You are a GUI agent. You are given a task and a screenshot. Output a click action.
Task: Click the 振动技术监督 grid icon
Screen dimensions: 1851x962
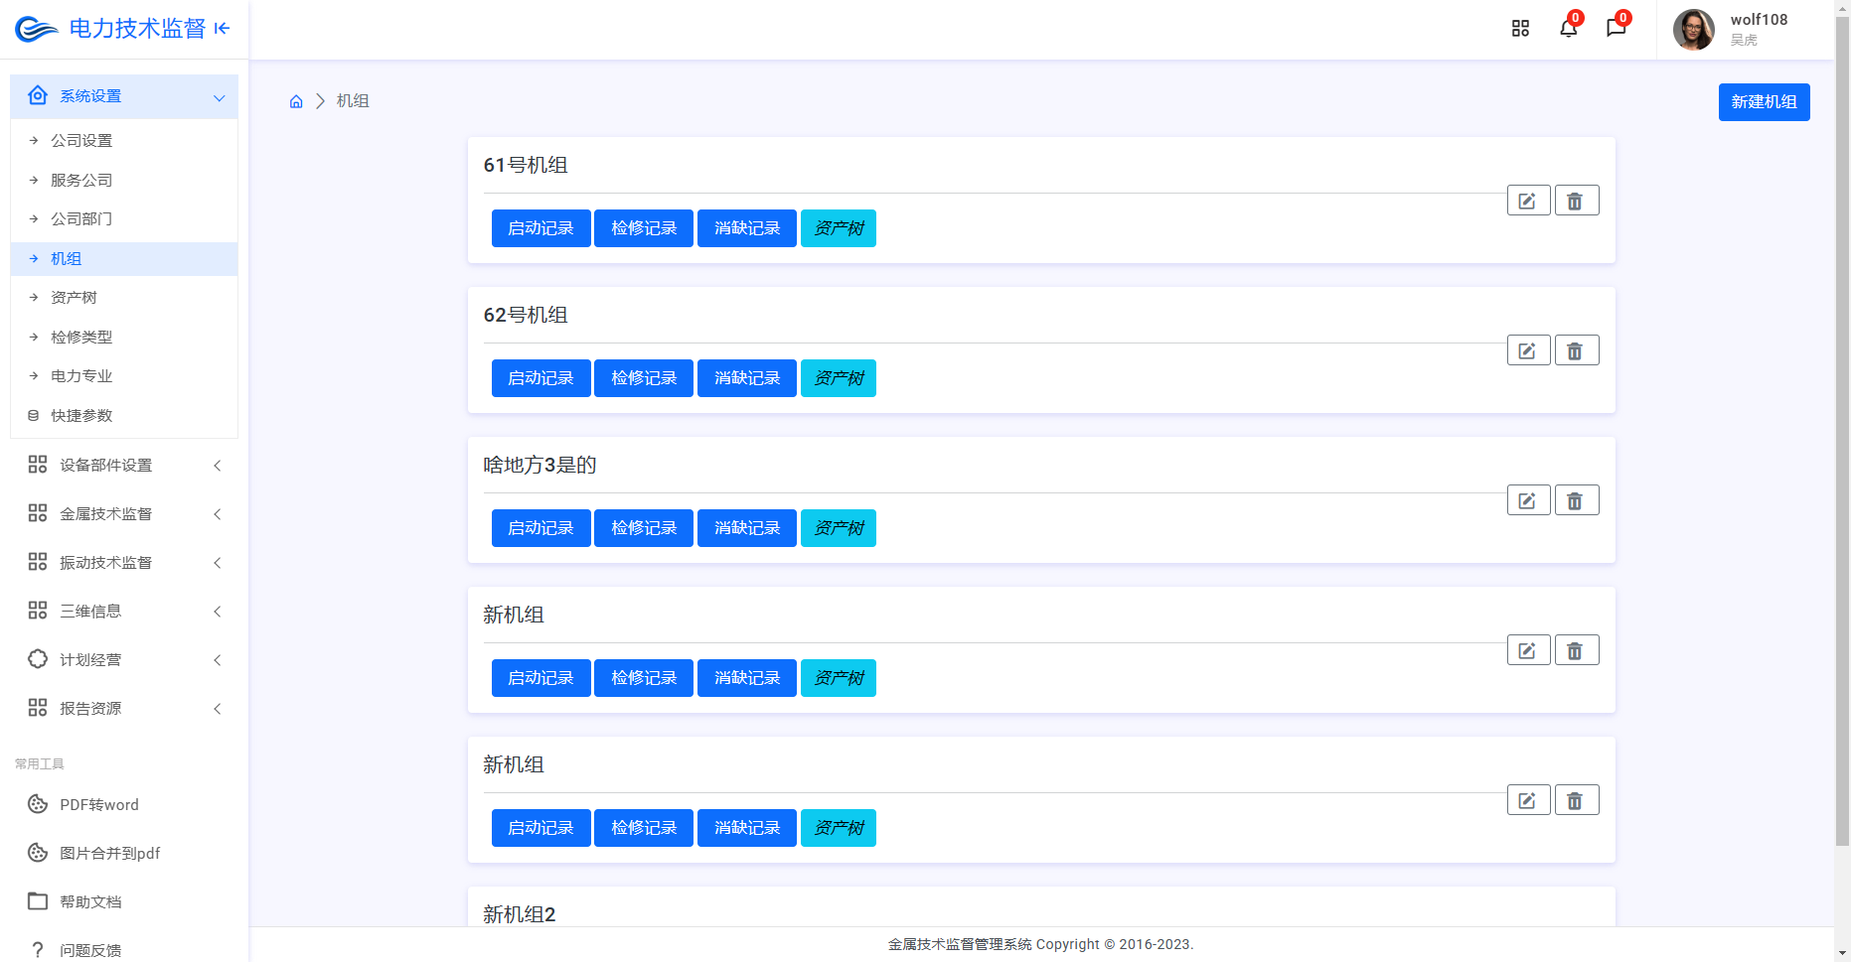[x=38, y=562]
